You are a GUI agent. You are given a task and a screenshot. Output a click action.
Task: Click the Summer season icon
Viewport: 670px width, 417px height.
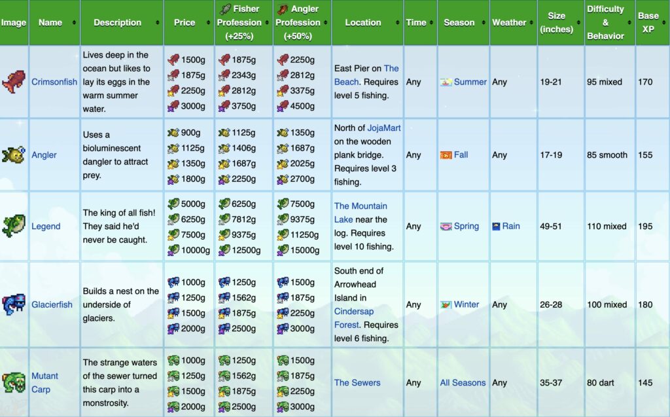(x=446, y=82)
